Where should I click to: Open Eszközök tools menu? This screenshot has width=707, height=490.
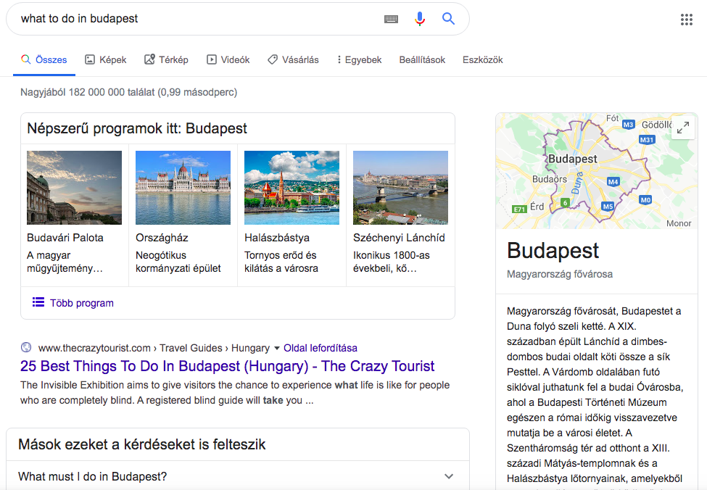482,59
